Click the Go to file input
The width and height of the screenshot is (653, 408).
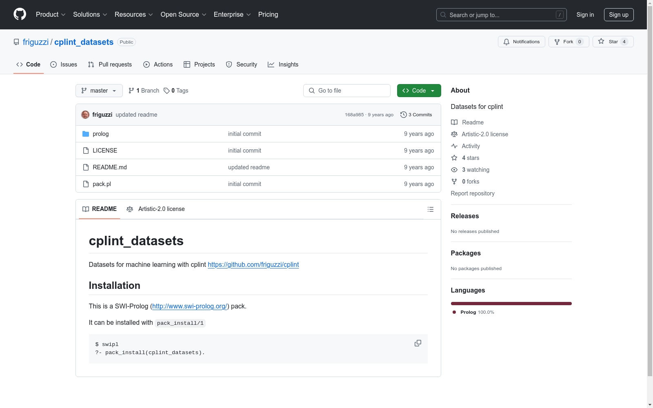[347, 91]
